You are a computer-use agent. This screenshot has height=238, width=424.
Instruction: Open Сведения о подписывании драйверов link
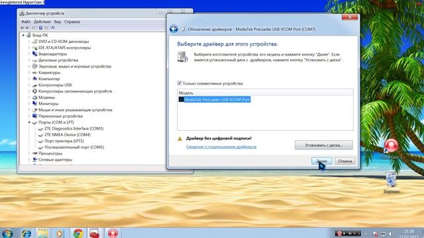(221, 147)
